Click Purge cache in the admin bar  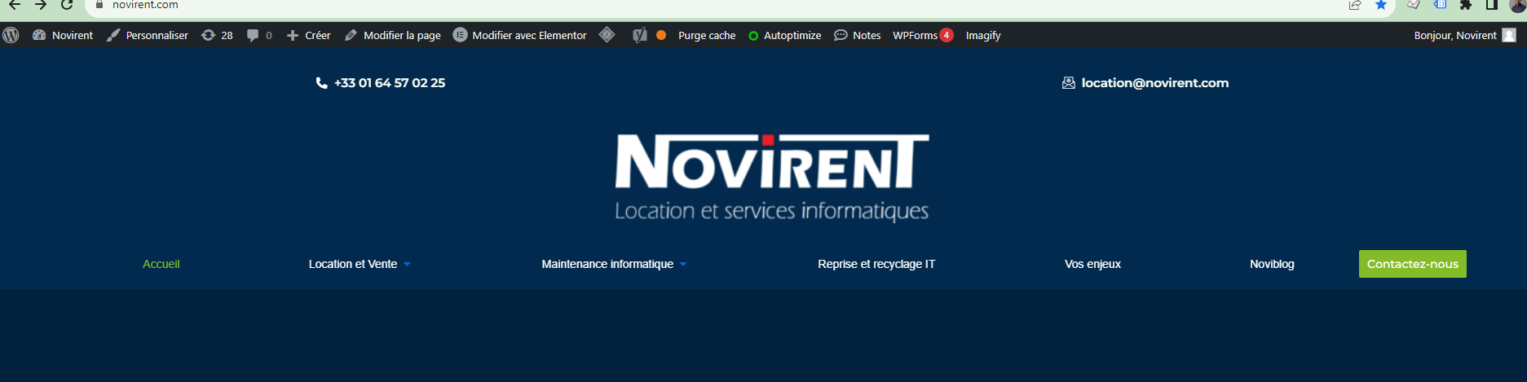[x=706, y=35]
